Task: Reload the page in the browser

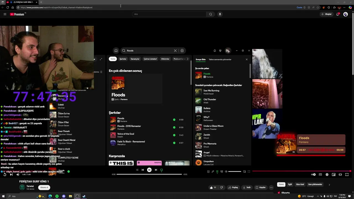Action: click(x=7, y=7)
